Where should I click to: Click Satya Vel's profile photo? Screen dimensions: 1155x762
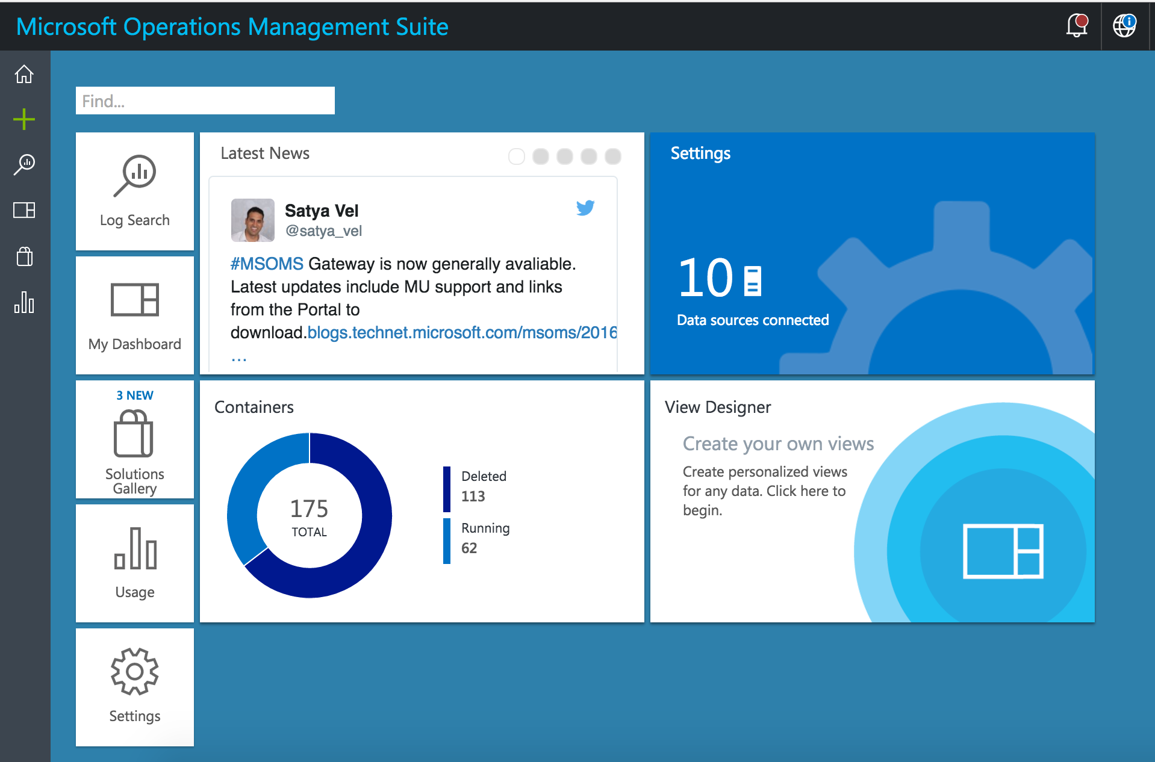(253, 220)
